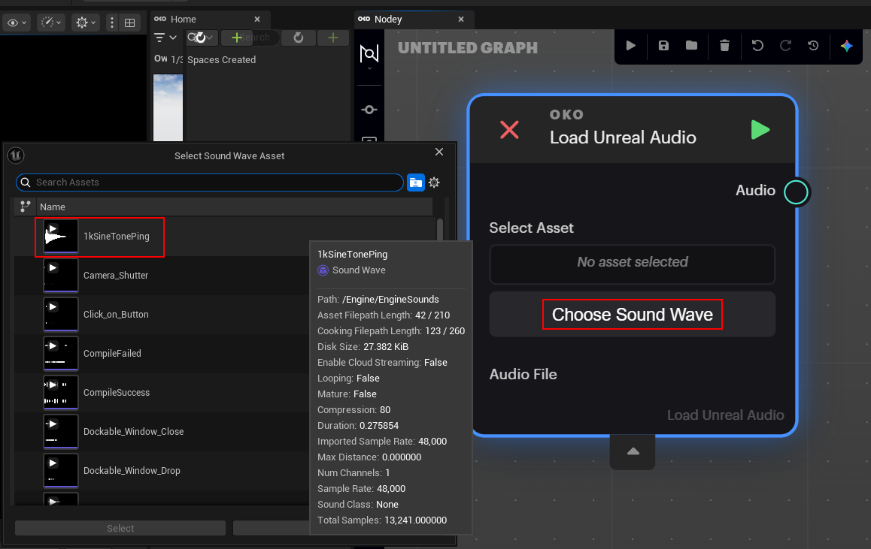871x549 pixels.
Task: Select the Click_on_Button asset name
Action: 116,315
